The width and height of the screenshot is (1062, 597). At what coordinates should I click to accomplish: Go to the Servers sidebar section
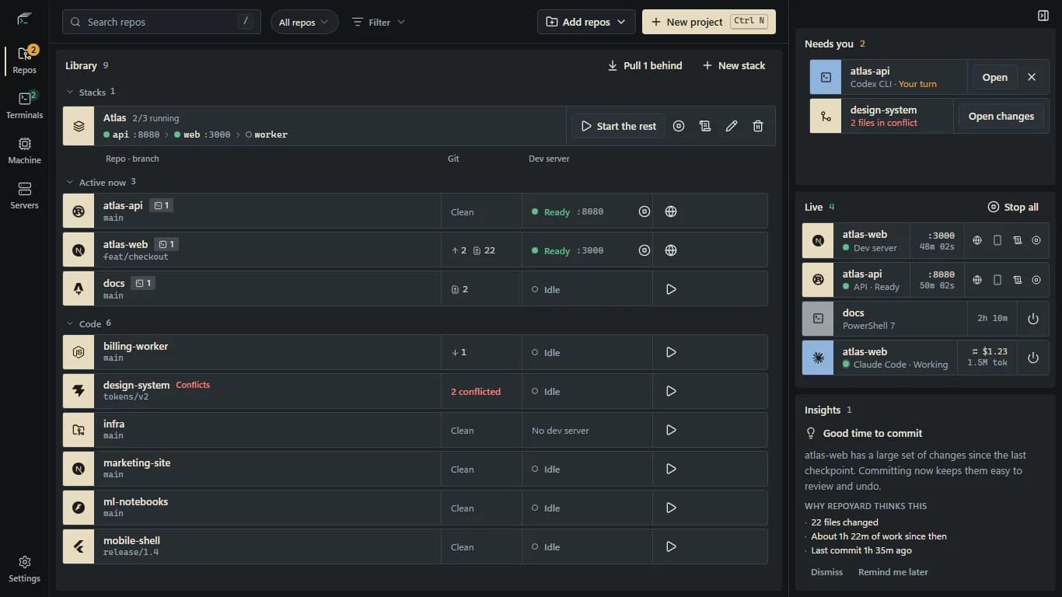click(x=24, y=196)
